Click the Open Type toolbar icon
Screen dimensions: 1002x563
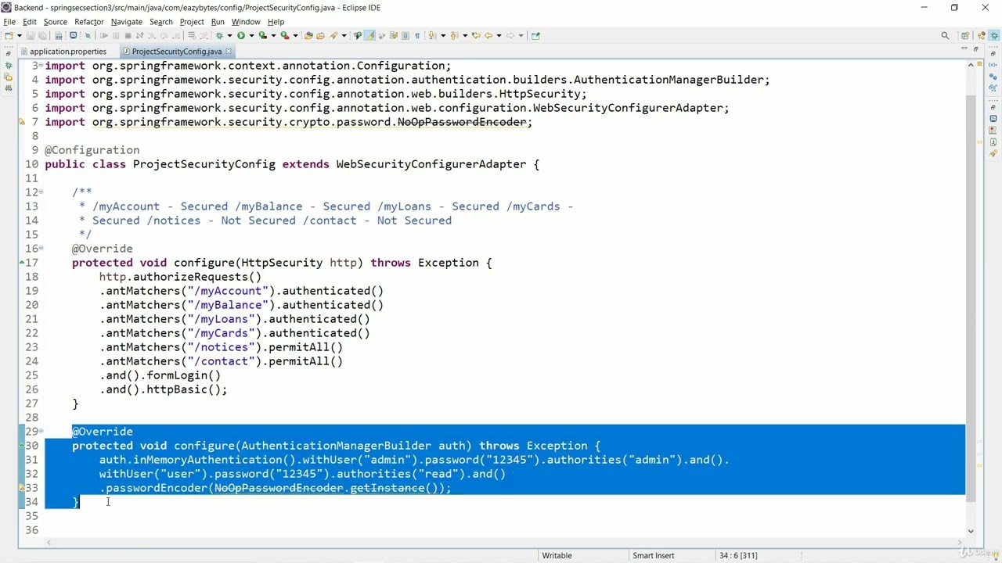(308, 35)
